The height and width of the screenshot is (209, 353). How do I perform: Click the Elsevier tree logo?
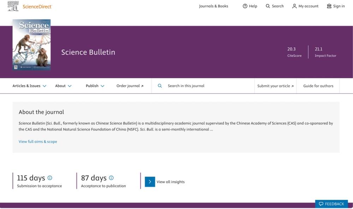(x=13, y=6)
